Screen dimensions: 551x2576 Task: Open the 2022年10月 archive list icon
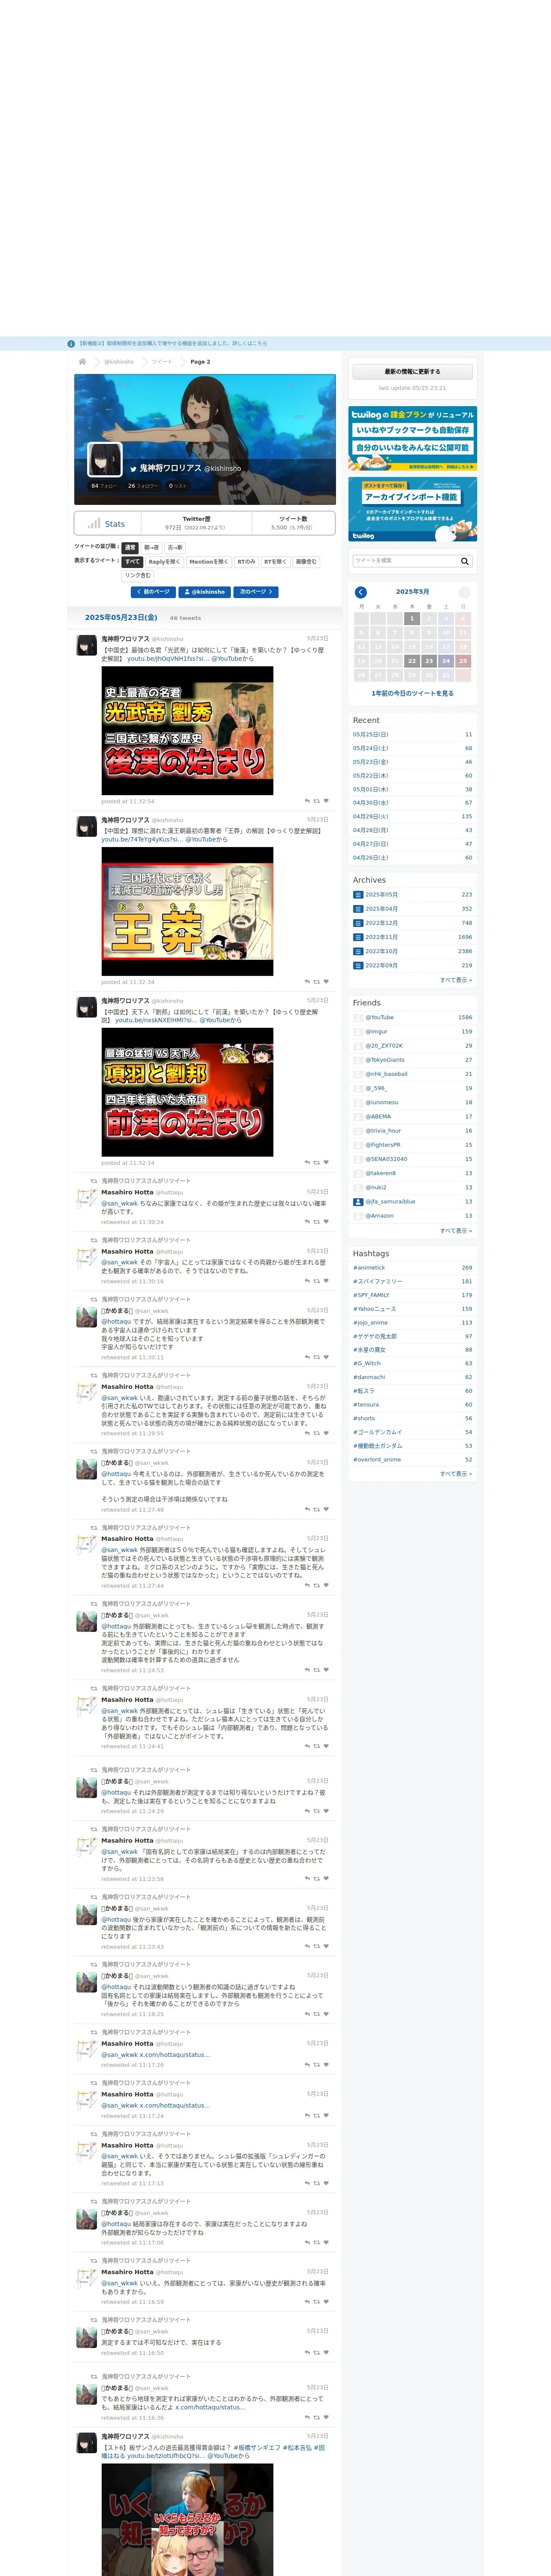[x=358, y=951]
